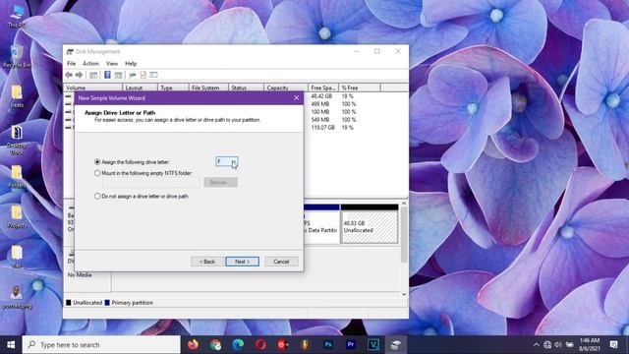Click the 549 MB free space cell
Image resolution: width=629 pixels, height=354 pixels.
320,120
